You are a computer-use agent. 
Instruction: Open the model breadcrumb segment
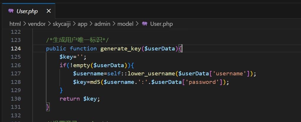click(125, 24)
